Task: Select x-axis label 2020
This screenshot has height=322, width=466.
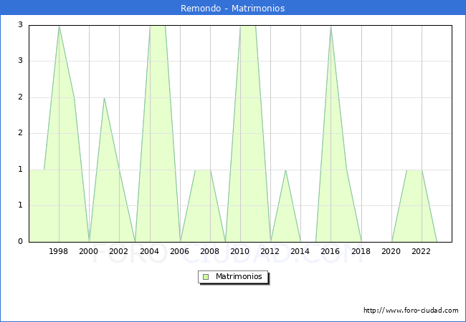Action: click(x=391, y=251)
